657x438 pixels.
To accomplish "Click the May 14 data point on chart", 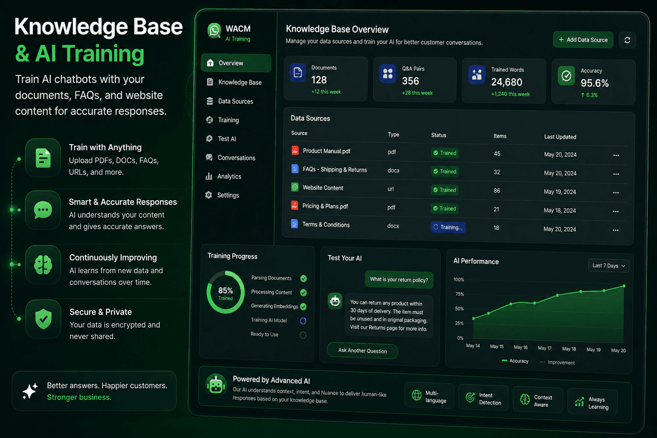I will tap(473, 318).
